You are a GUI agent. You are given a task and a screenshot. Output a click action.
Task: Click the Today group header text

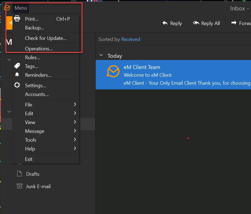coord(115,56)
